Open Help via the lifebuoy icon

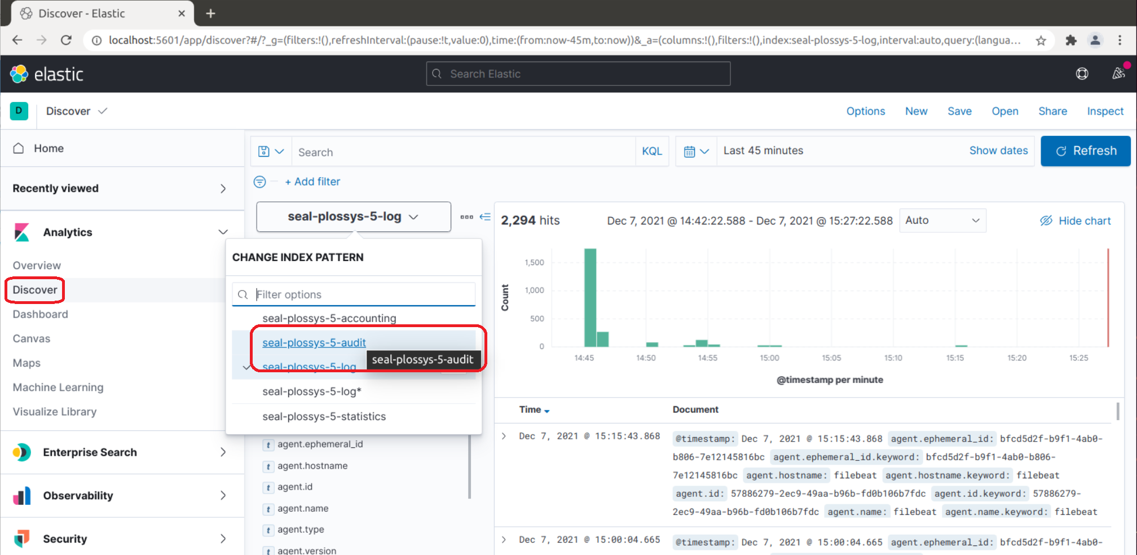click(1082, 74)
